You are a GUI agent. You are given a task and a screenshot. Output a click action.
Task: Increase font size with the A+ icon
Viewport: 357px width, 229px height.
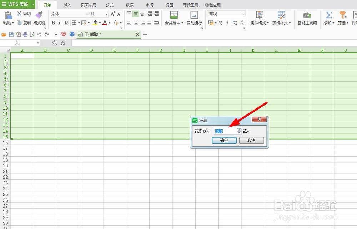pyautogui.click(x=113, y=14)
